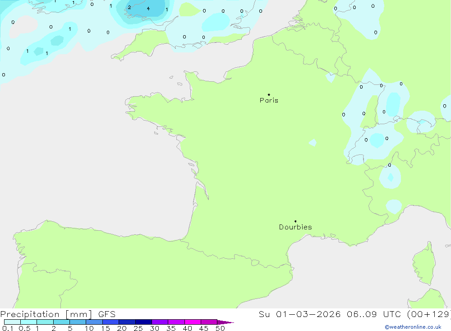Click the Paris location dot marker
This screenshot has width=451, height=331.
pyautogui.click(x=269, y=94)
